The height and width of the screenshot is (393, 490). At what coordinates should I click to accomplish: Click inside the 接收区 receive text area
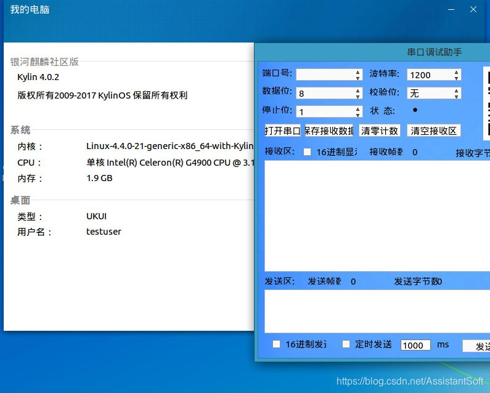click(377, 216)
